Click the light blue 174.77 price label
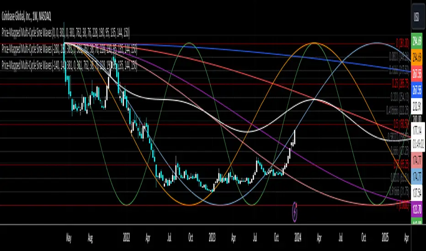This screenshot has width=426, height=251. pyautogui.click(x=417, y=176)
